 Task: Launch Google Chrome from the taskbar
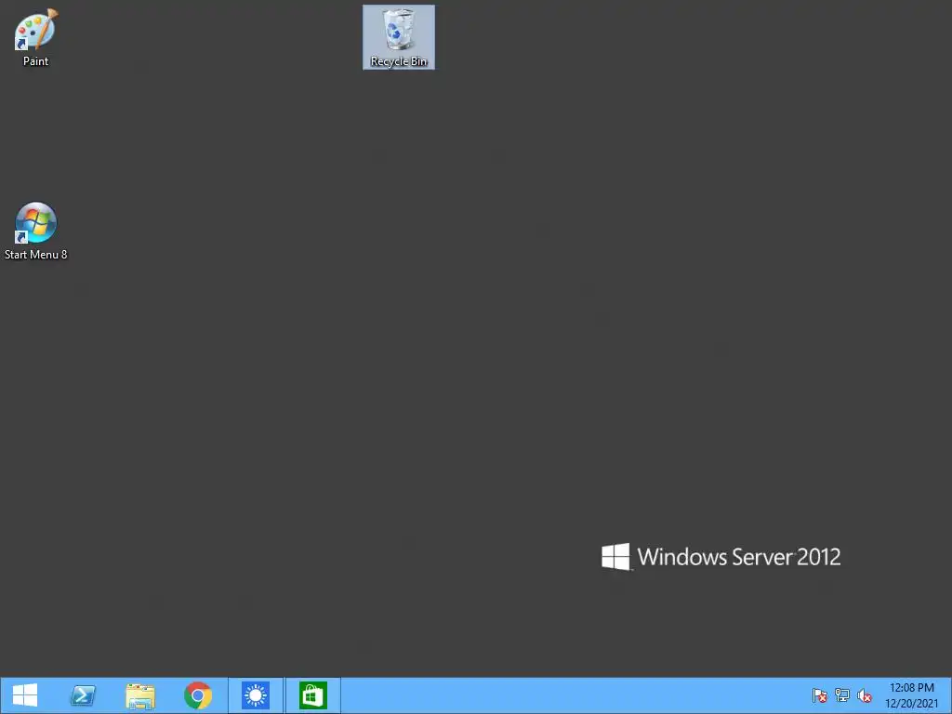[x=198, y=695]
